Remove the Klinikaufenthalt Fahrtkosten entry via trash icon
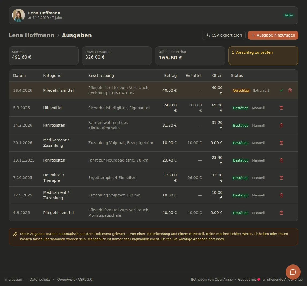 click(x=281, y=125)
